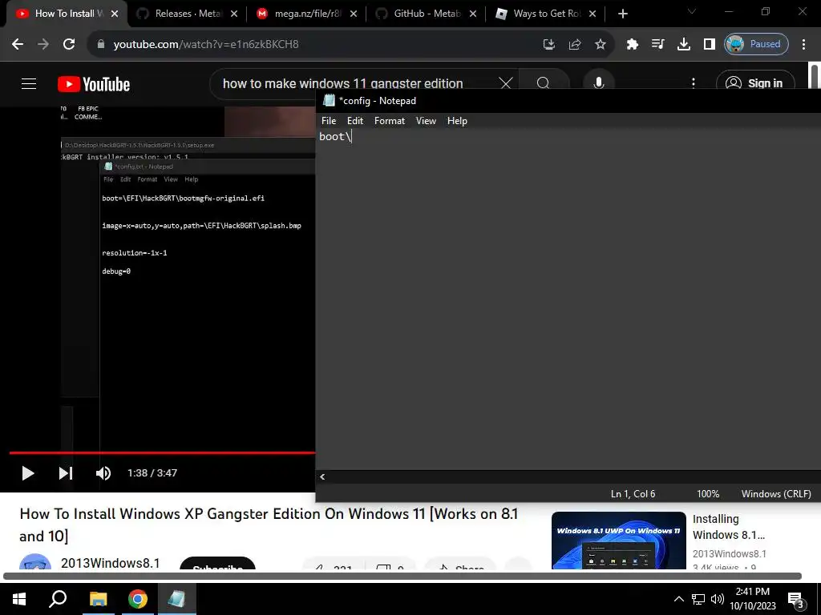Open the YouTube hamburger guide menu
The width and height of the screenshot is (821, 615).
29,83
